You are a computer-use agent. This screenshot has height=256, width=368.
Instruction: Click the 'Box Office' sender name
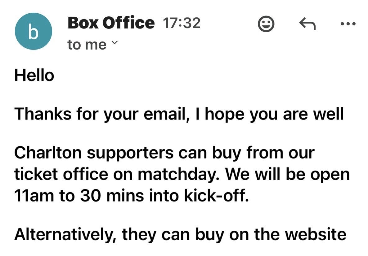click(111, 23)
